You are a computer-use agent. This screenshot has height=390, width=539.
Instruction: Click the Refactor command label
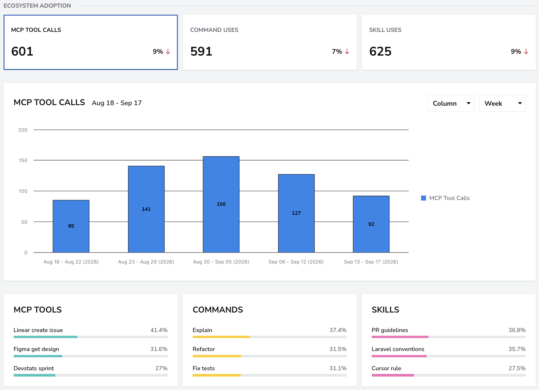[204, 349]
